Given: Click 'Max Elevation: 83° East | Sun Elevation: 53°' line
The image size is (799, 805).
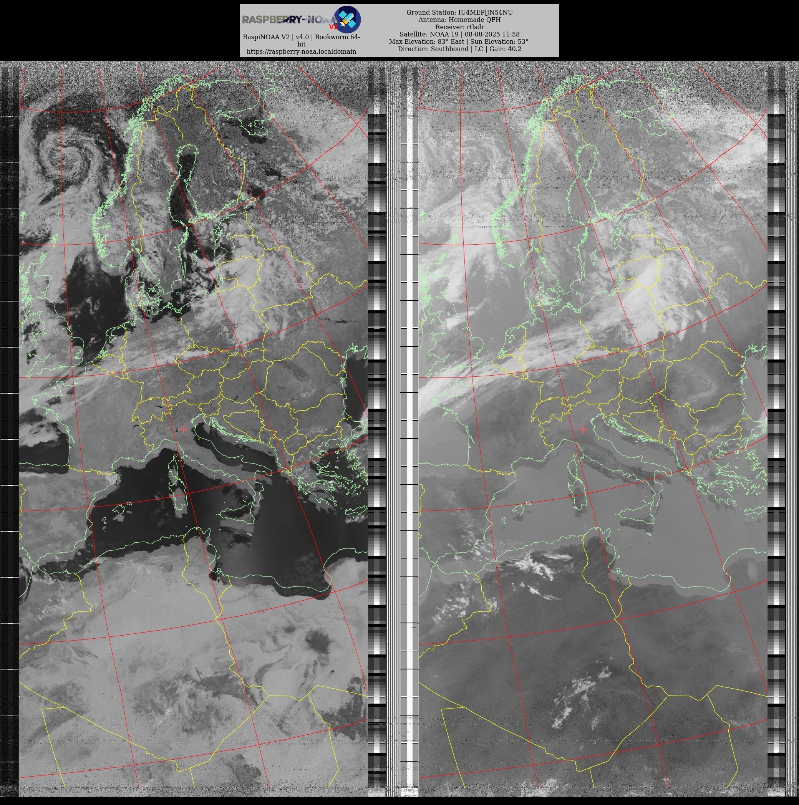Looking at the screenshot, I should click(x=459, y=41).
